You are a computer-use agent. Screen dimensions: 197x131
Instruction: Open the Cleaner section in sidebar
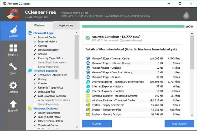tap(13, 31)
